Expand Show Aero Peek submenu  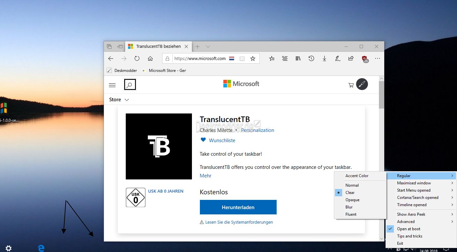point(421,214)
